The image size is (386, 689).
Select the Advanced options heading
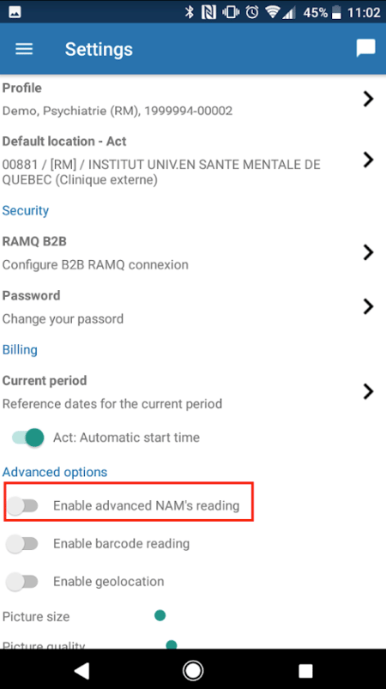pyautogui.click(x=55, y=472)
